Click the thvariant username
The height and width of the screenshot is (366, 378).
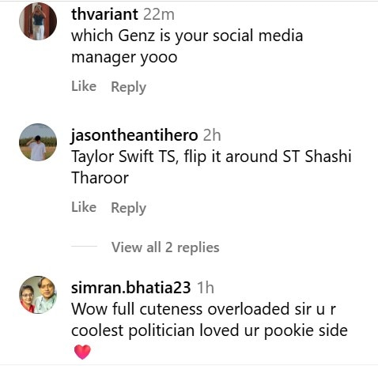click(x=104, y=14)
